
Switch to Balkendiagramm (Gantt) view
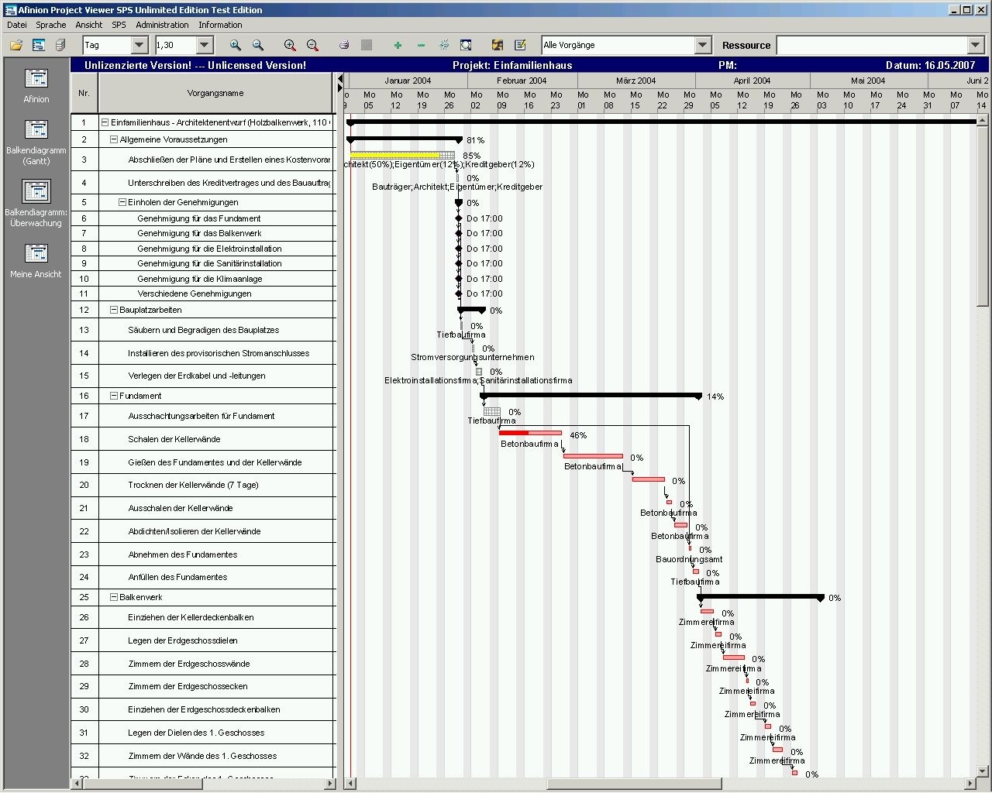[x=36, y=142]
